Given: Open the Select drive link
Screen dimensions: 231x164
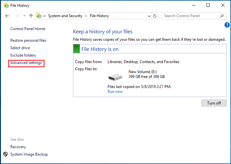Looking at the screenshot, I should click(x=20, y=48).
